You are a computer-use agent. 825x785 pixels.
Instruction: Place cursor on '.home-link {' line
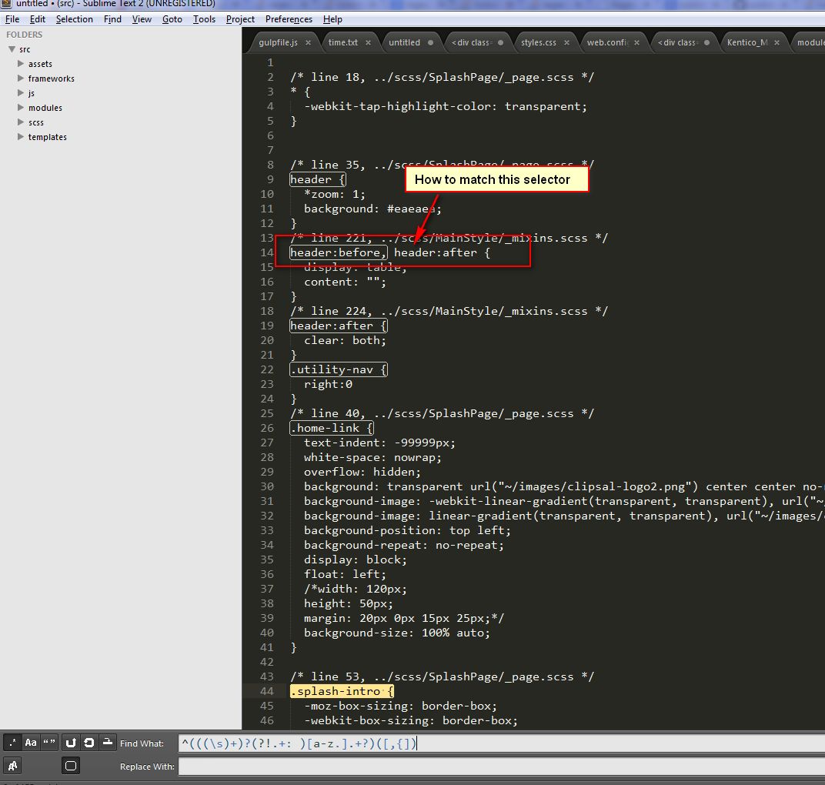[332, 428]
